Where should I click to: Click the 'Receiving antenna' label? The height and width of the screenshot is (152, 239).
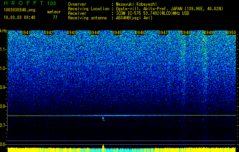(x=87, y=18)
